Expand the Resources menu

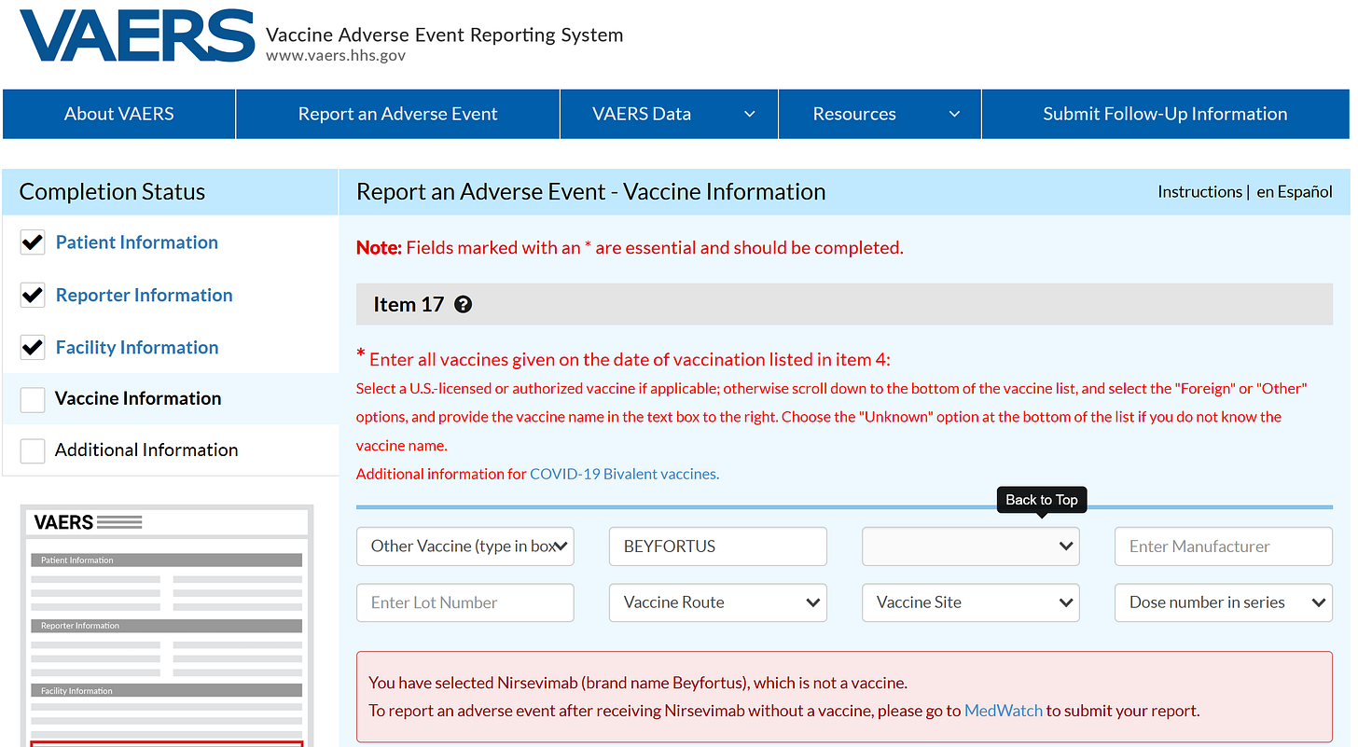pos(880,114)
